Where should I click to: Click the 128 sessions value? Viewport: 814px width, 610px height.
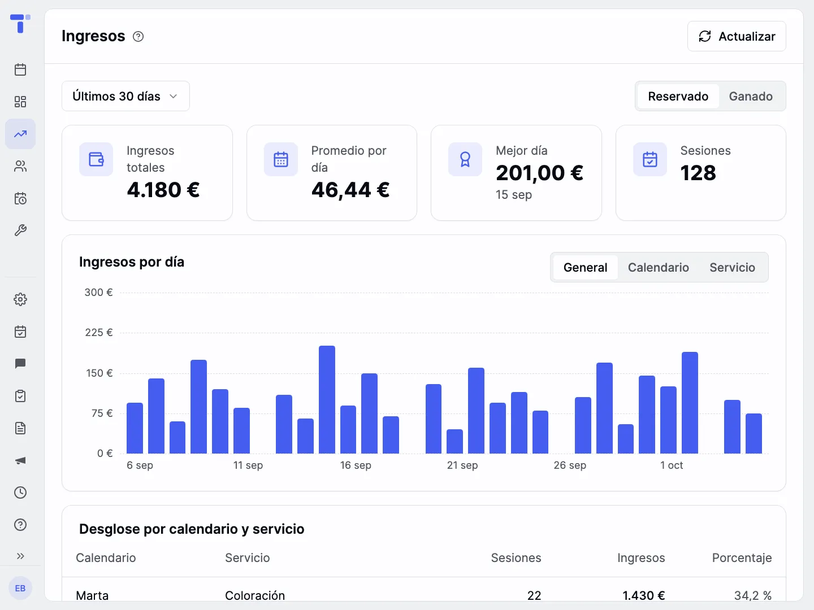(698, 173)
